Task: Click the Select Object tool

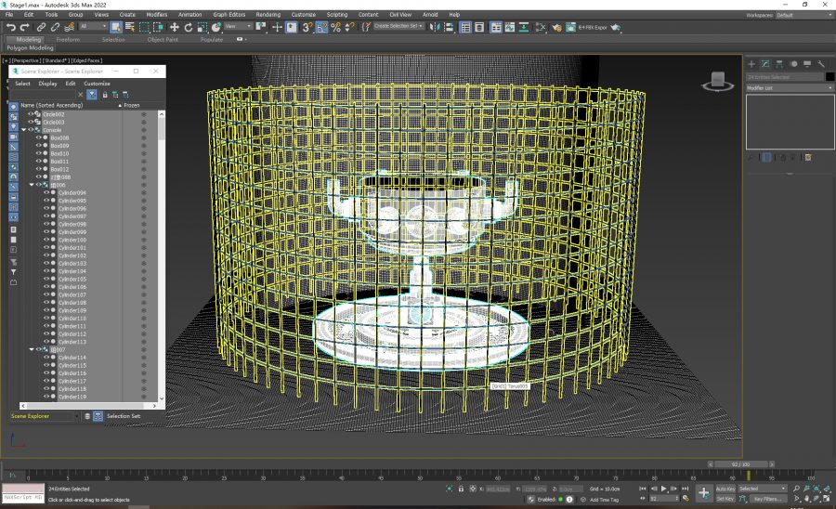Action: click(x=116, y=27)
